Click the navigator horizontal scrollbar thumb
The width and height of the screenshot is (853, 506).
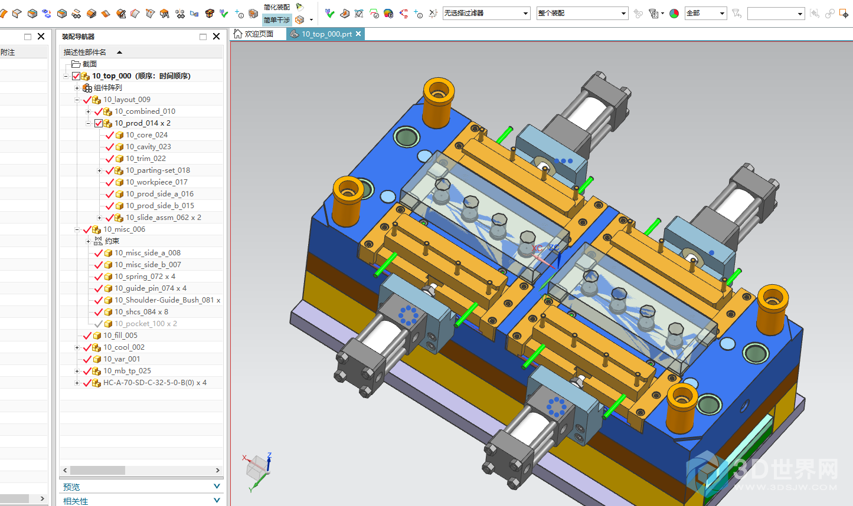(97, 470)
